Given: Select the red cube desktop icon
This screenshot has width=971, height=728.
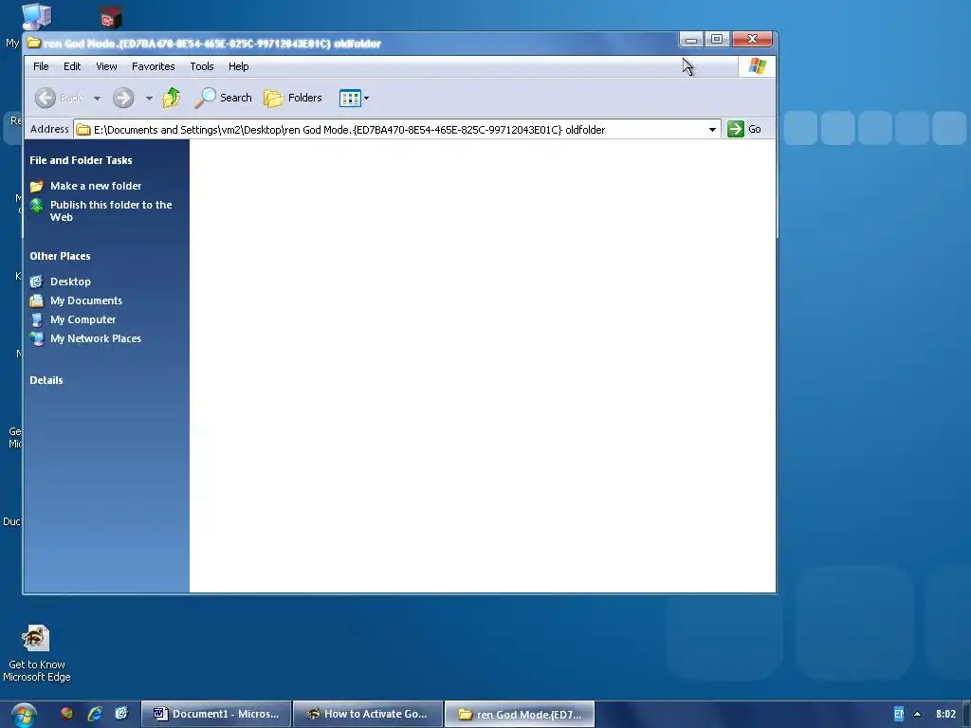Looking at the screenshot, I should (112, 17).
